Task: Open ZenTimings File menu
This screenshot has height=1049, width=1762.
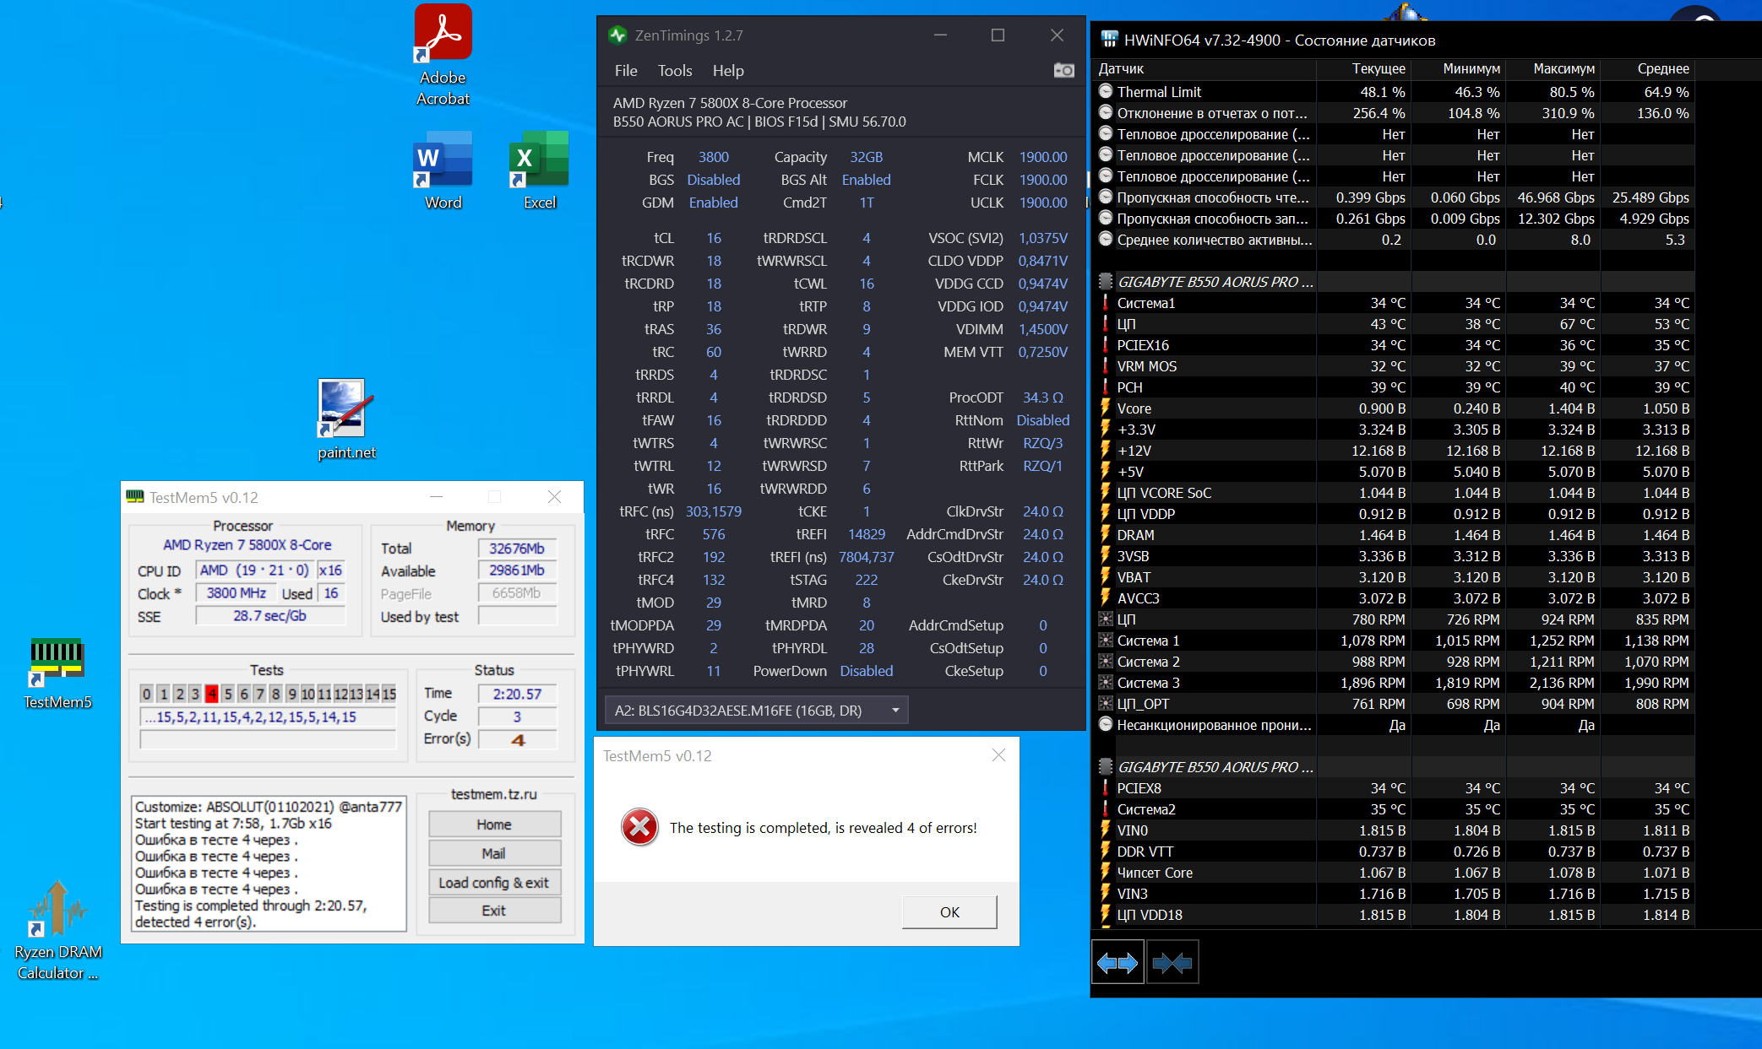Action: 625,71
